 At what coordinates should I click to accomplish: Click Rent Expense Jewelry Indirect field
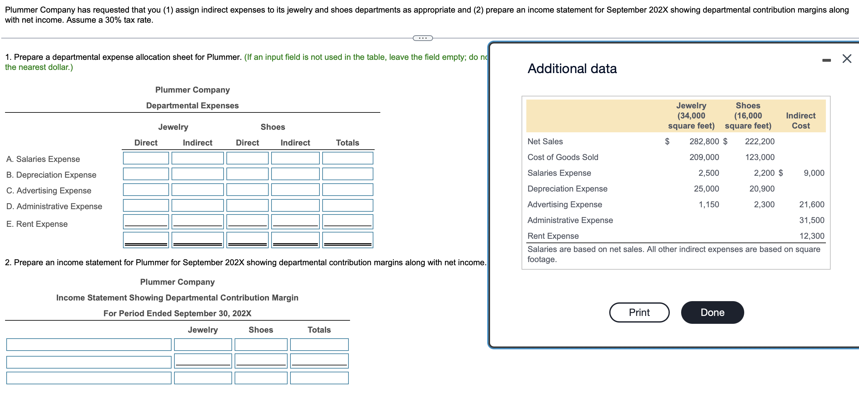(x=197, y=221)
